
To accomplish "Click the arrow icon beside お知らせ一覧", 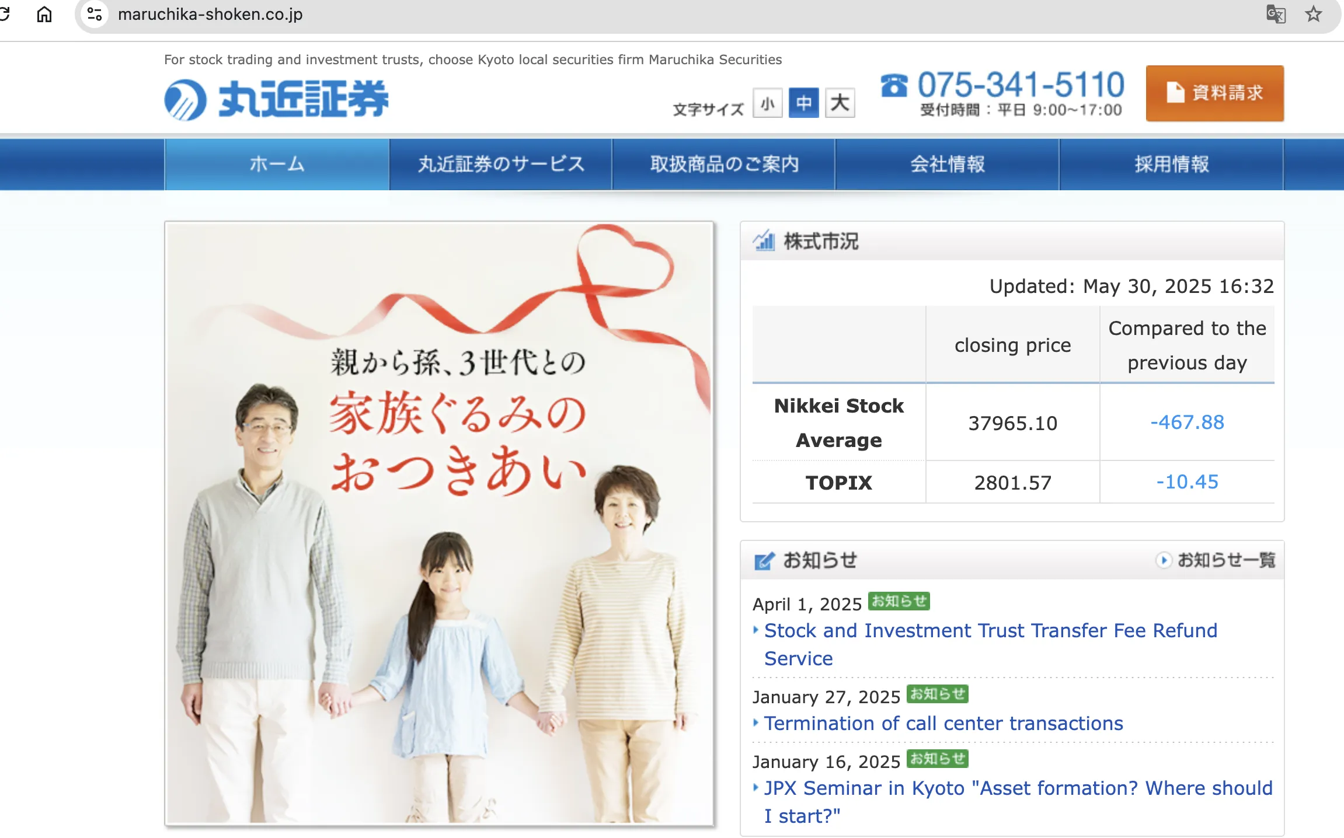I will (1163, 560).
